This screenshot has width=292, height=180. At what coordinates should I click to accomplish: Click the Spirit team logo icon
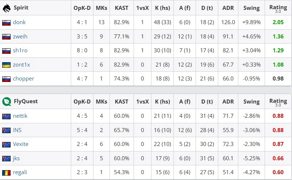pos(7,8)
